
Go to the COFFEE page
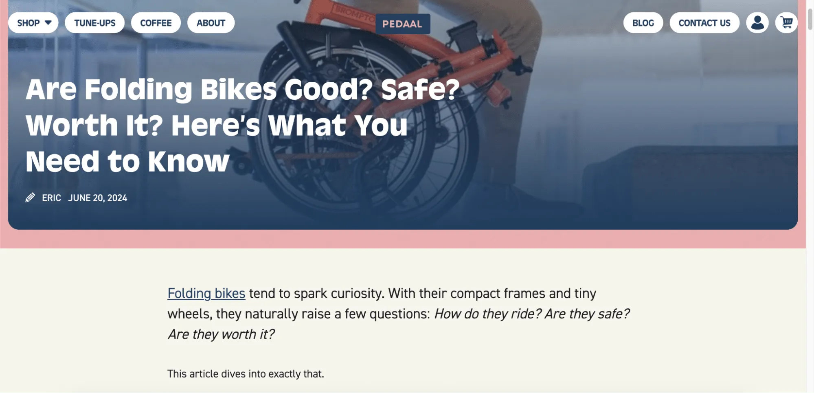click(x=156, y=23)
